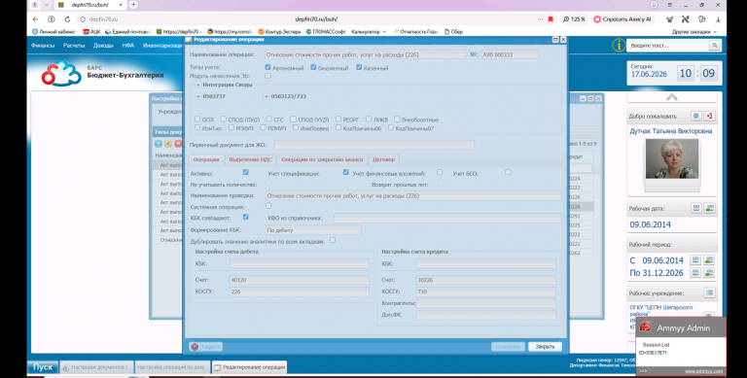Screen dimensions: 747x378
Task: Switch to the Договор tab
Action: click(x=383, y=159)
